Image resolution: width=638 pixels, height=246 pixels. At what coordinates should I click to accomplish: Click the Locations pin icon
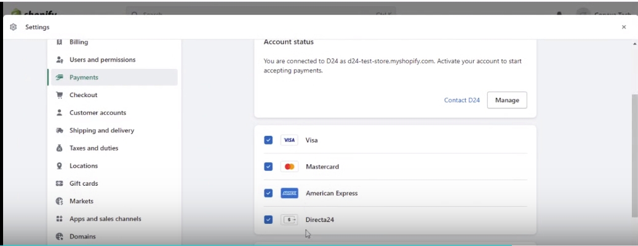pyautogui.click(x=60, y=166)
